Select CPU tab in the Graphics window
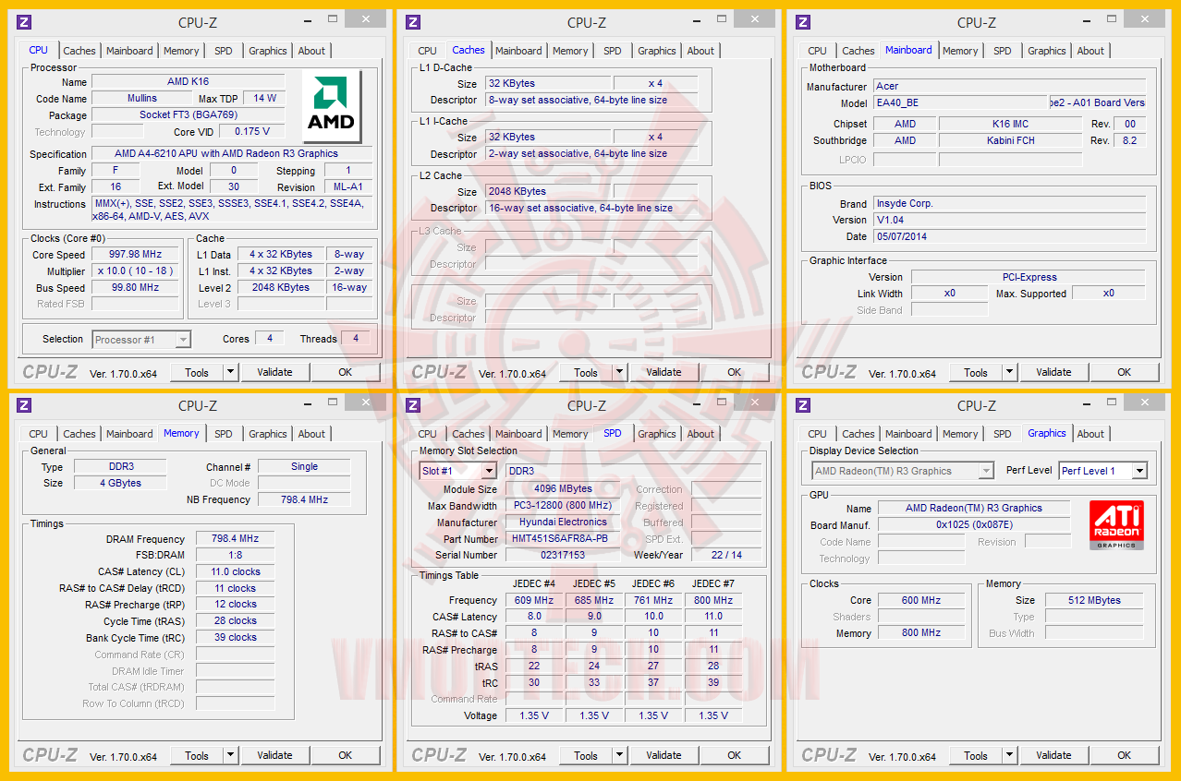1181x781 pixels. (818, 434)
